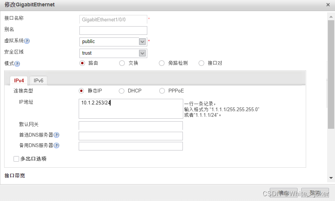
Task: Open help icon next to 虚拟系统
Action: (x=27, y=41)
